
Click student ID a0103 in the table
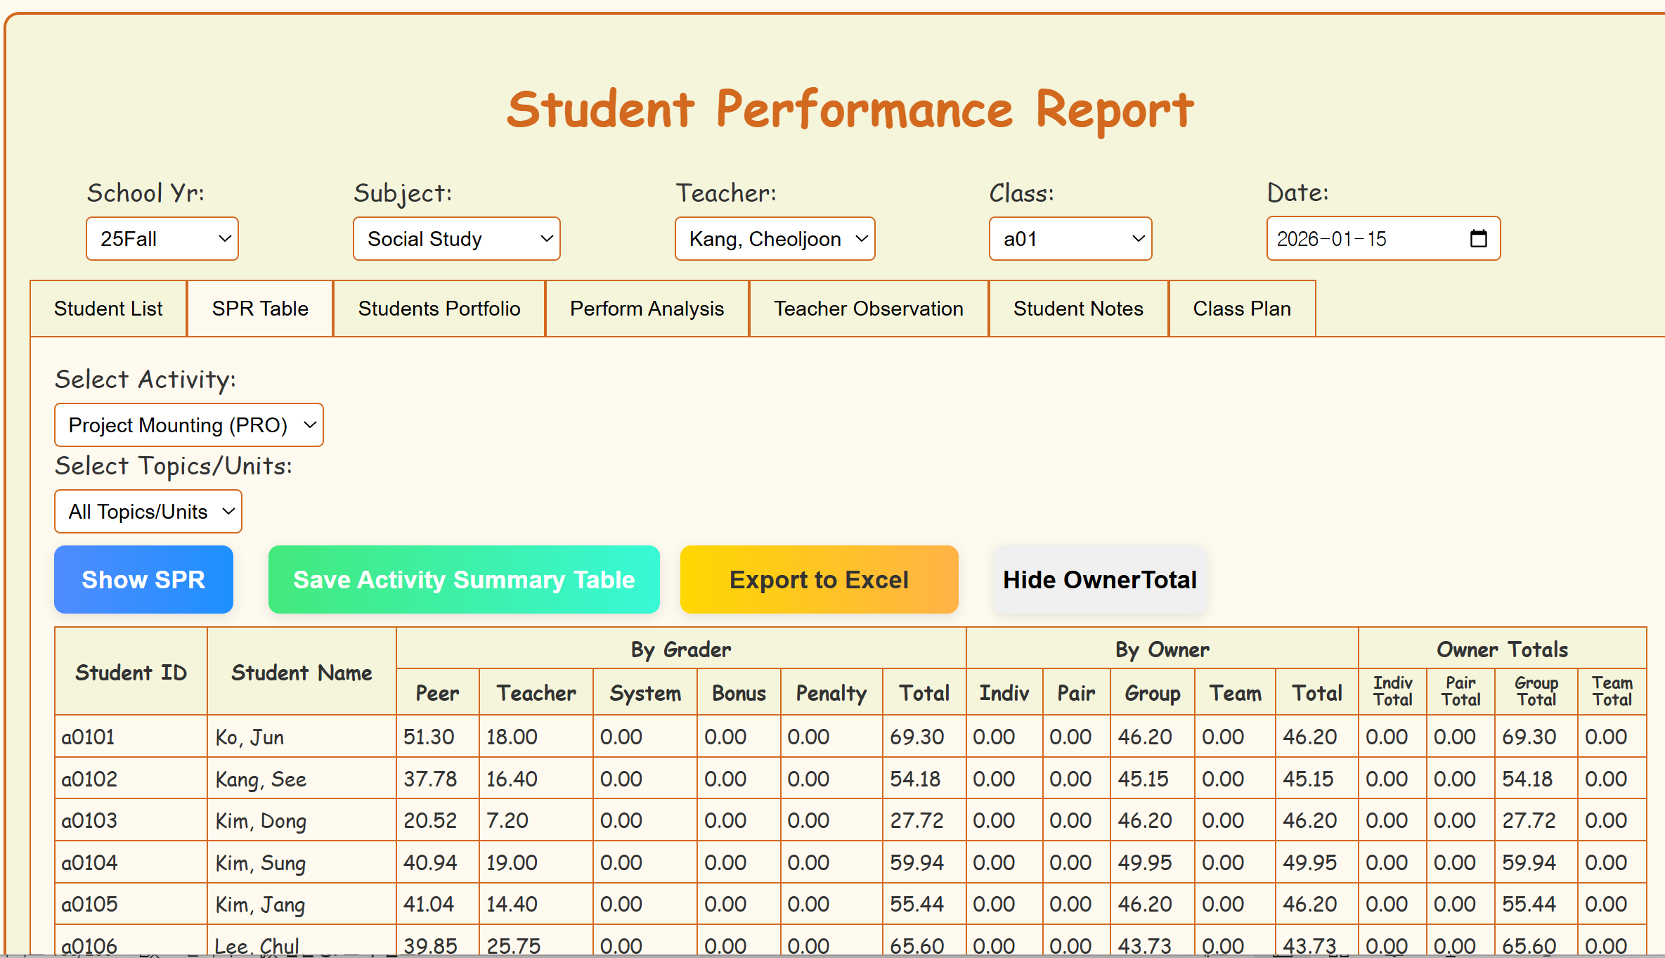[x=89, y=820]
